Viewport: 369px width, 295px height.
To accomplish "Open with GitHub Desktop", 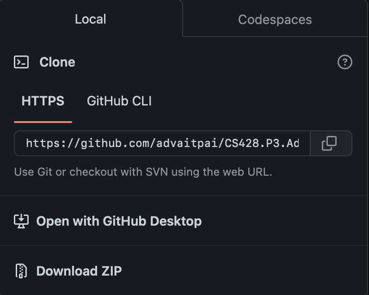I will [x=108, y=221].
